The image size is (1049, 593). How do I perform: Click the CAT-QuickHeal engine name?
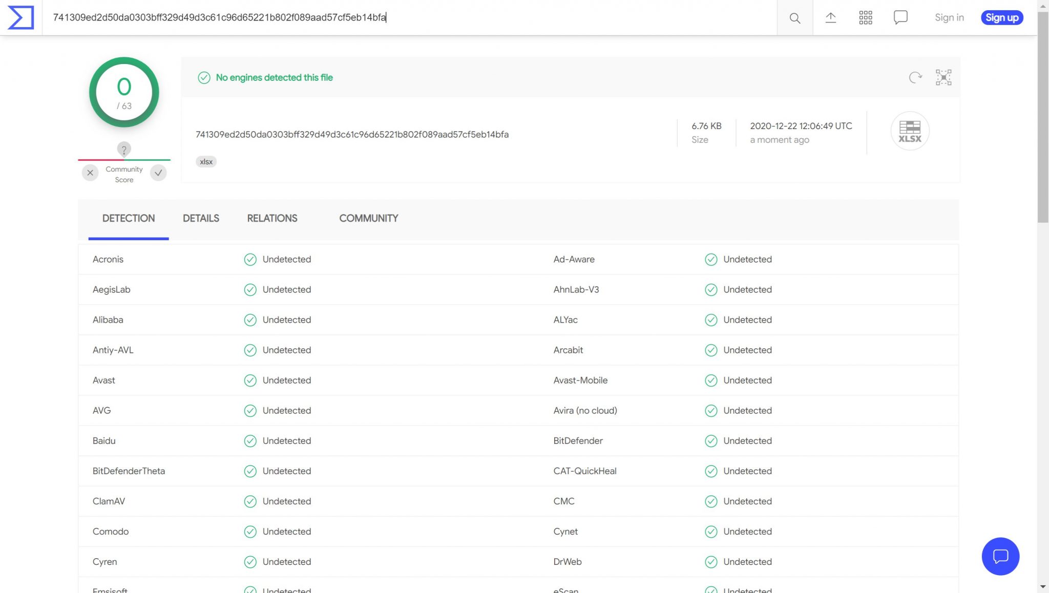pos(584,471)
